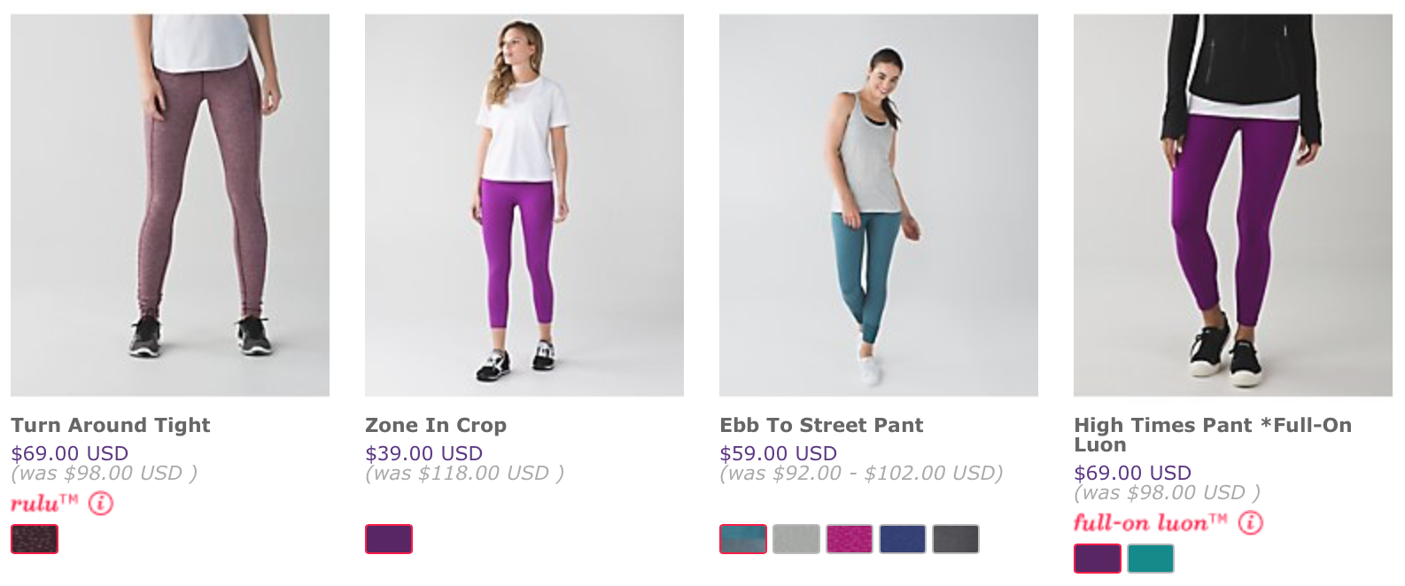Select the navy blue Ebb To Street swatch
Viewport: 1405px width, 586px height.
click(903, 539)
